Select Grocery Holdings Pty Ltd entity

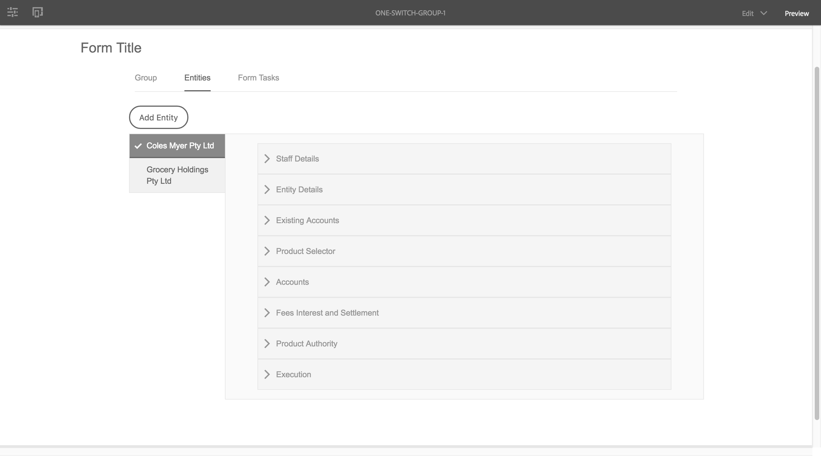point(177,175)
